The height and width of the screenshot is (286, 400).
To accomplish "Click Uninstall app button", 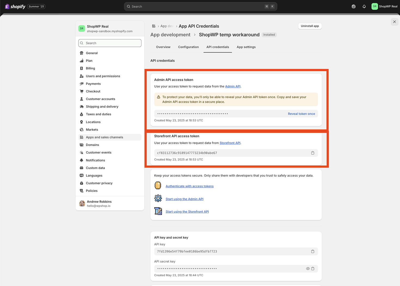I will click(x=310, y=26).
